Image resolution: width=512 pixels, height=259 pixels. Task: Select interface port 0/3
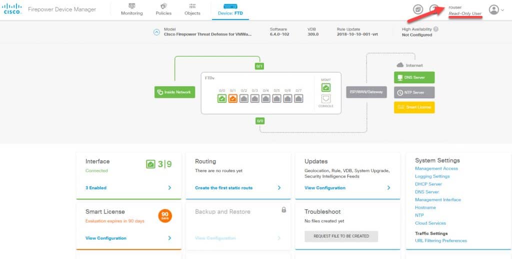(x=254, y=98)
